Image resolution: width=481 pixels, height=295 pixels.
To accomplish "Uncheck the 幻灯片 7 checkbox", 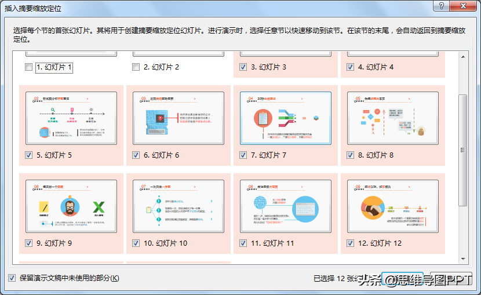I will pyautogui.click(x=243, y=155).
